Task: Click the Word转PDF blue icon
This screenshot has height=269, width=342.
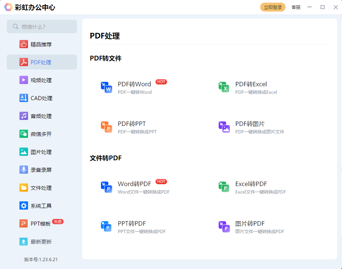Action: click(x=107, y=188)
